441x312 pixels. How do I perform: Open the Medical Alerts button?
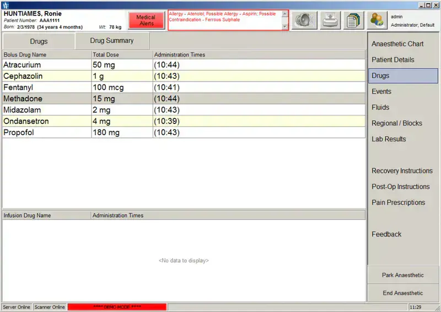tap(147, 20)
